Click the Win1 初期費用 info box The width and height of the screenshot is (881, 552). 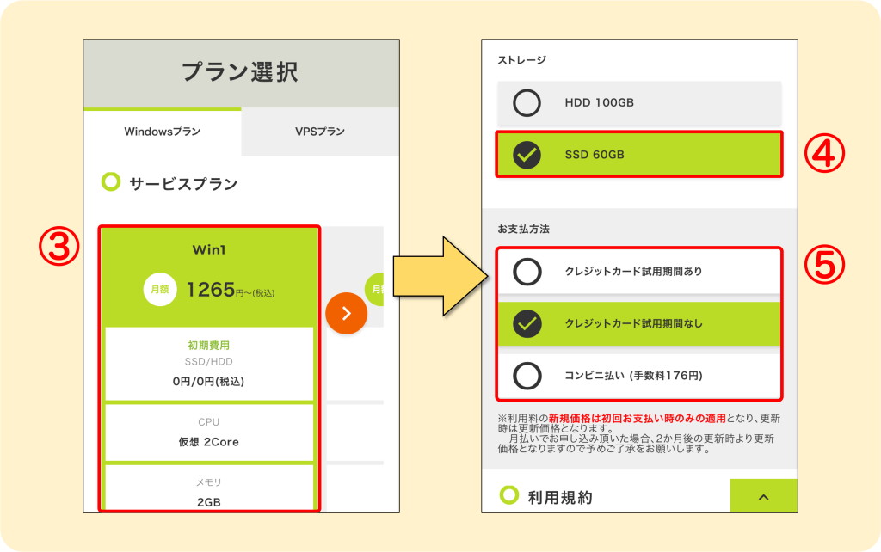point(209,364)
